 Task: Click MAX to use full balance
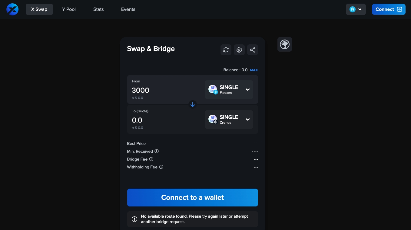coord(254,70)
